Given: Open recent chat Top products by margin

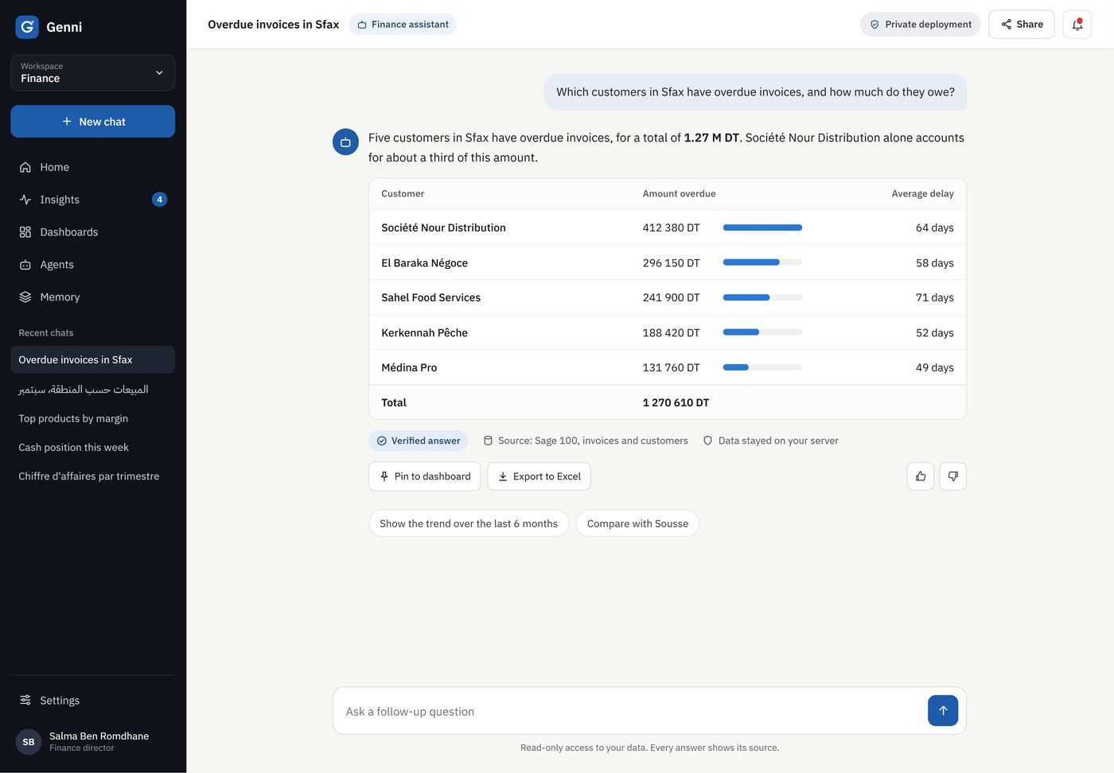Looking at the screenshot, I should (x=92, y=418).
